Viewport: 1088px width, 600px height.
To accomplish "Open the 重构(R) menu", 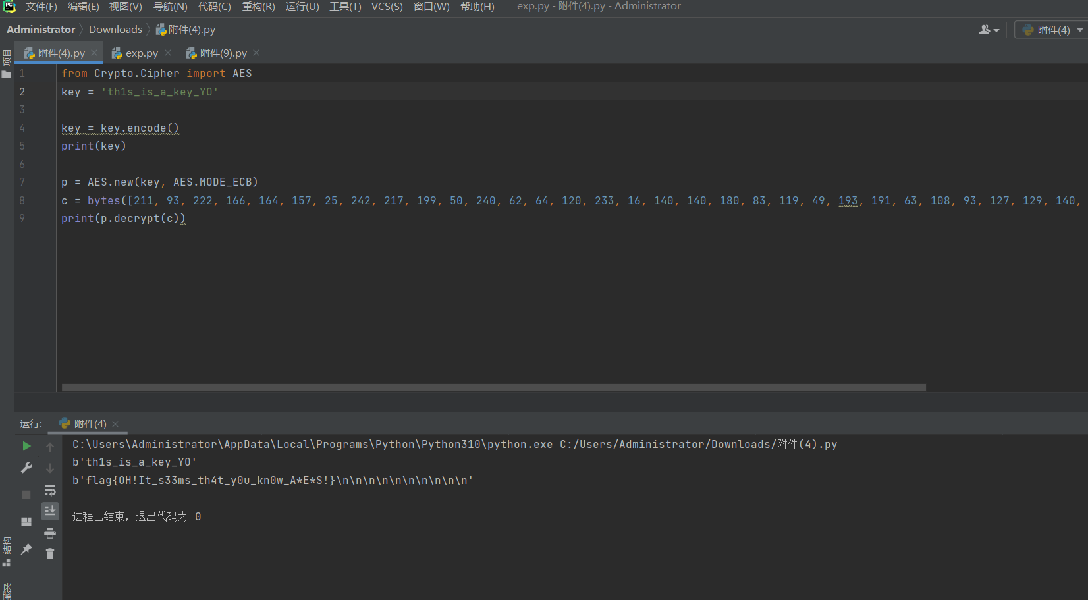I will (259, 7).
